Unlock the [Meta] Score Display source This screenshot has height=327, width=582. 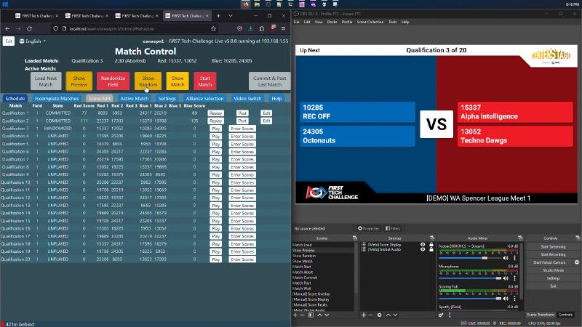pyautogui.click(x=431, y=245)
